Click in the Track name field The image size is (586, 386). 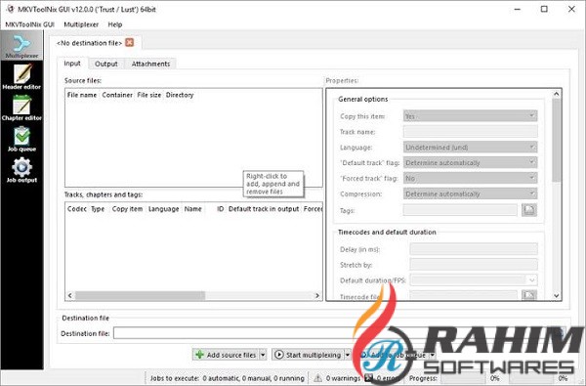[x=470, y=132]
